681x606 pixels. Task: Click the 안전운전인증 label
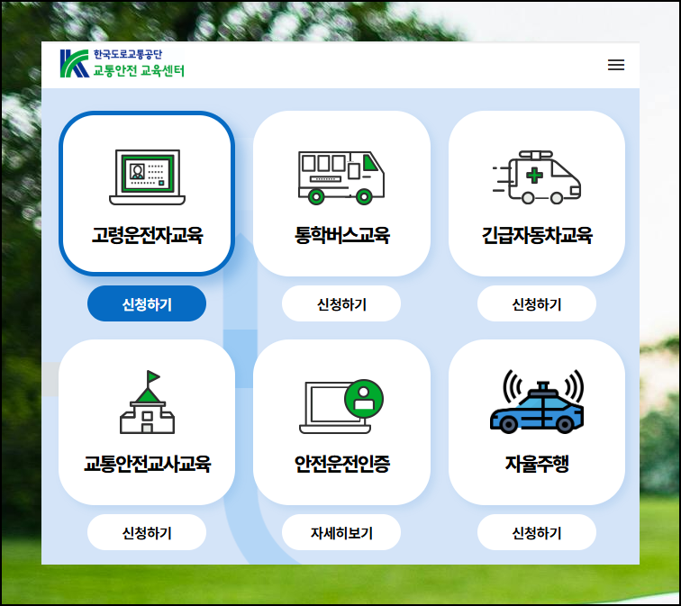(341, 464)
